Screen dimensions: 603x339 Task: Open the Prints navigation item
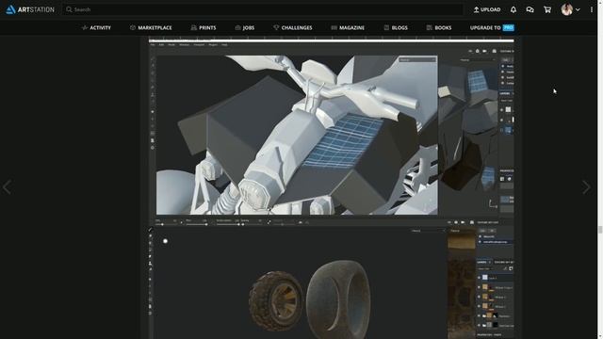click(204, 27)
